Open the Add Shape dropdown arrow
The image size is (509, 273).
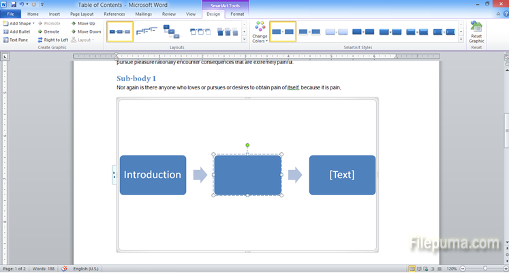coord(32,23)
